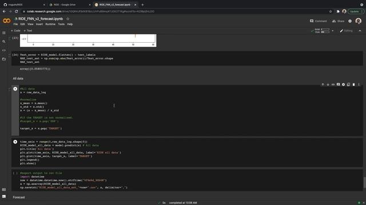Open the terminal icon at sidebar bottom
Image resolution: width=366 pixels, height=205 pixels.
(4, 196)
